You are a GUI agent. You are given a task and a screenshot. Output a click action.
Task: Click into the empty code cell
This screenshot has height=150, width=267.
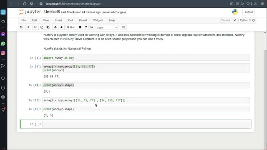point(146,124)
